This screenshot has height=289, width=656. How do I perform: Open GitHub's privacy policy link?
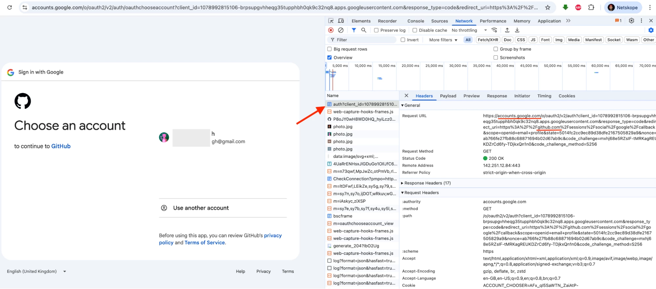coord(220,239)
